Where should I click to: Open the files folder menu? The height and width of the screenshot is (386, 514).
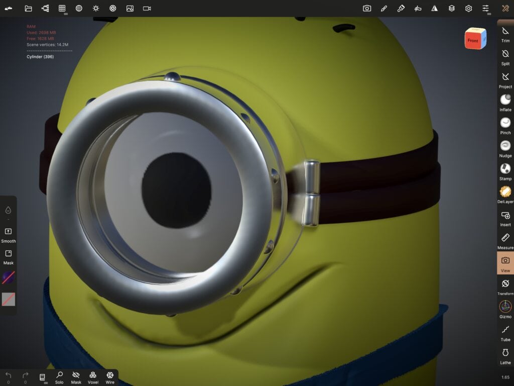(28, 9)
